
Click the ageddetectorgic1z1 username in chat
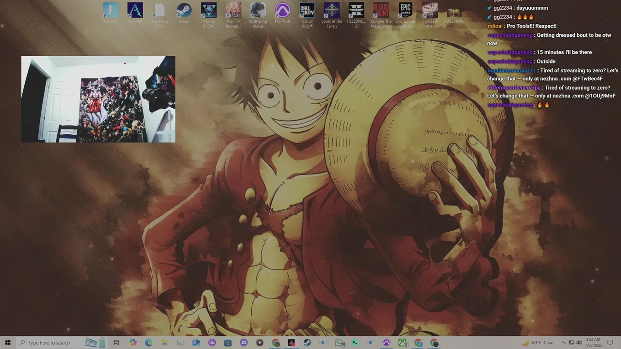click(511, 70)
